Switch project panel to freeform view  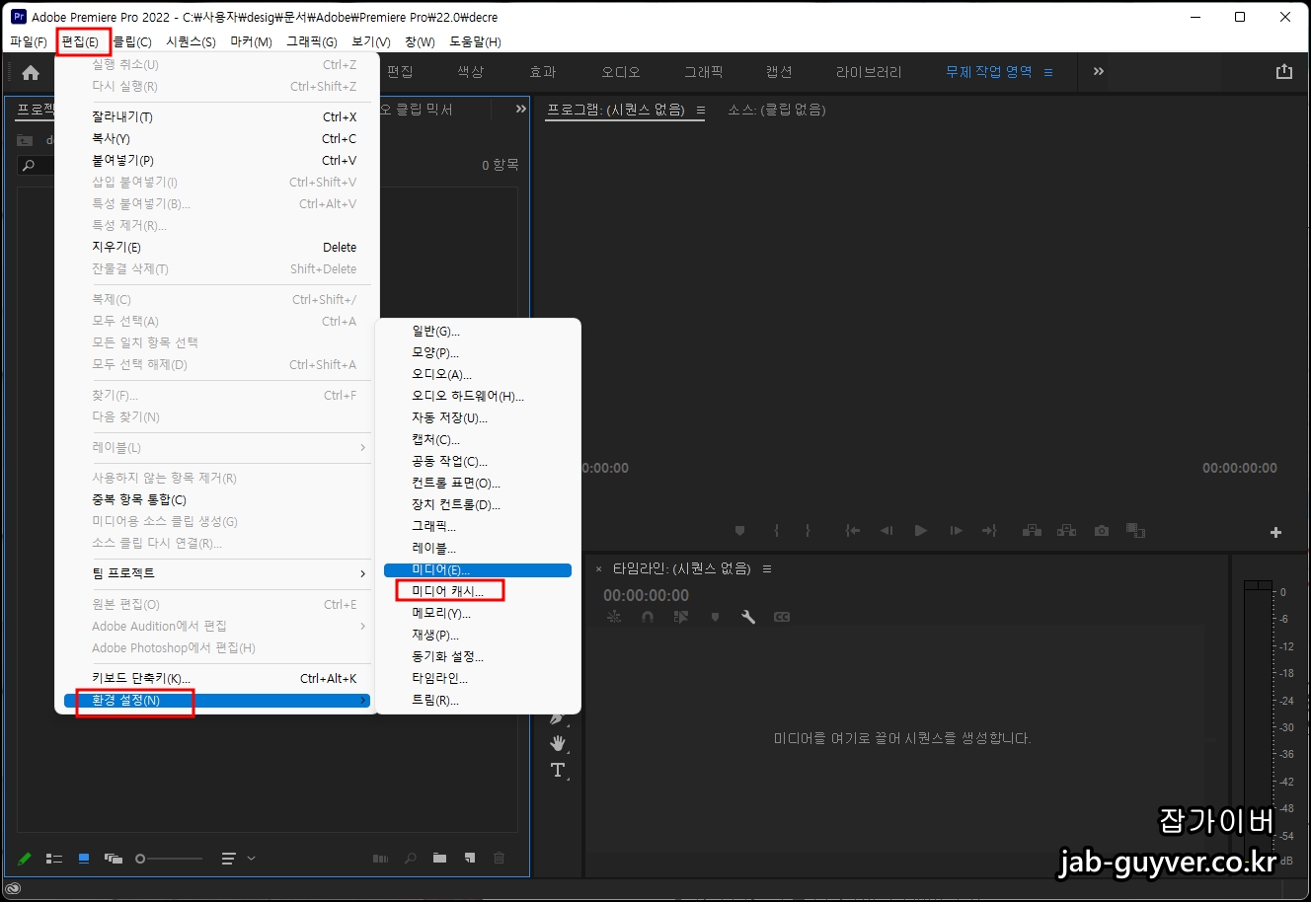[x=114, y=859]
